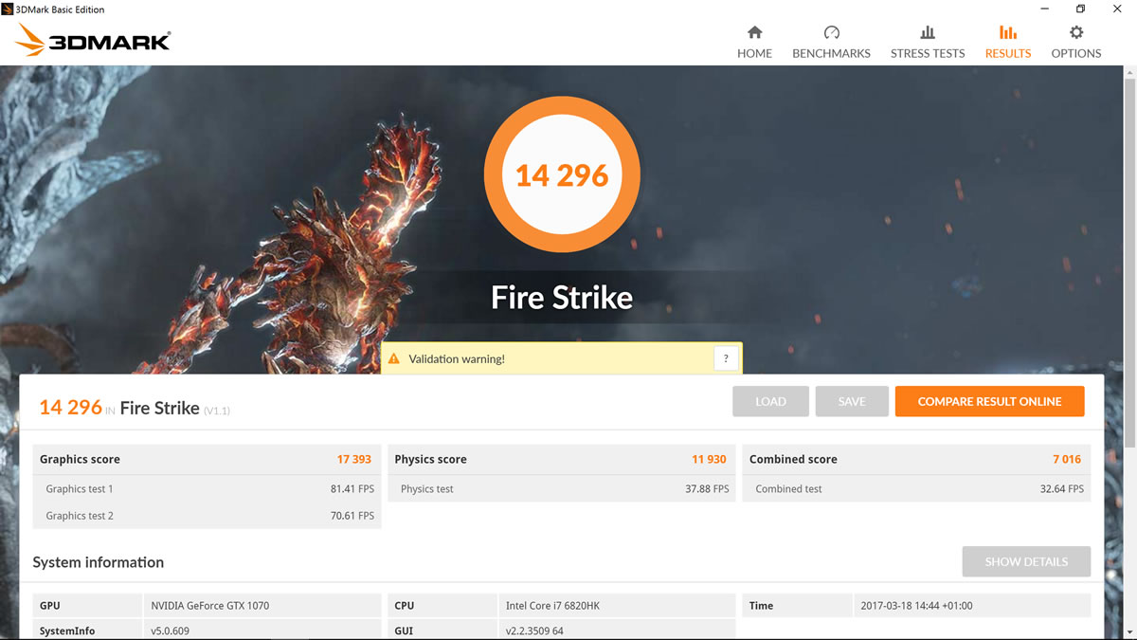Click the SAVE button
Screen dimensions: 1137x640
852,401
